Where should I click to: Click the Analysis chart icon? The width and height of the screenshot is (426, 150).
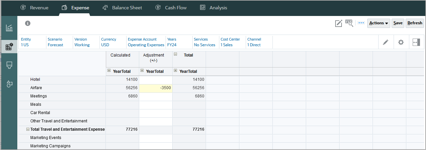203,8
